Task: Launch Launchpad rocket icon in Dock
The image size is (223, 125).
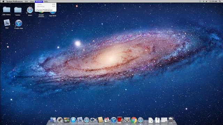Action: click(60, 120)
